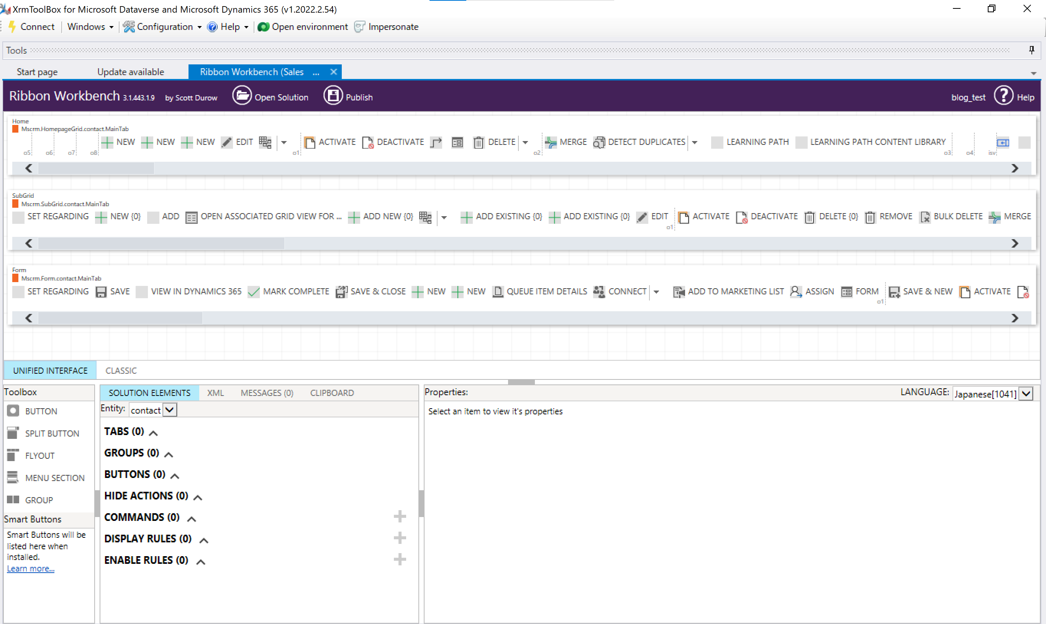This screenshot has width=1046, height=624.
Task: Click the SubGrid ribbon scroll-right arrow
Action: [1015, 243]
